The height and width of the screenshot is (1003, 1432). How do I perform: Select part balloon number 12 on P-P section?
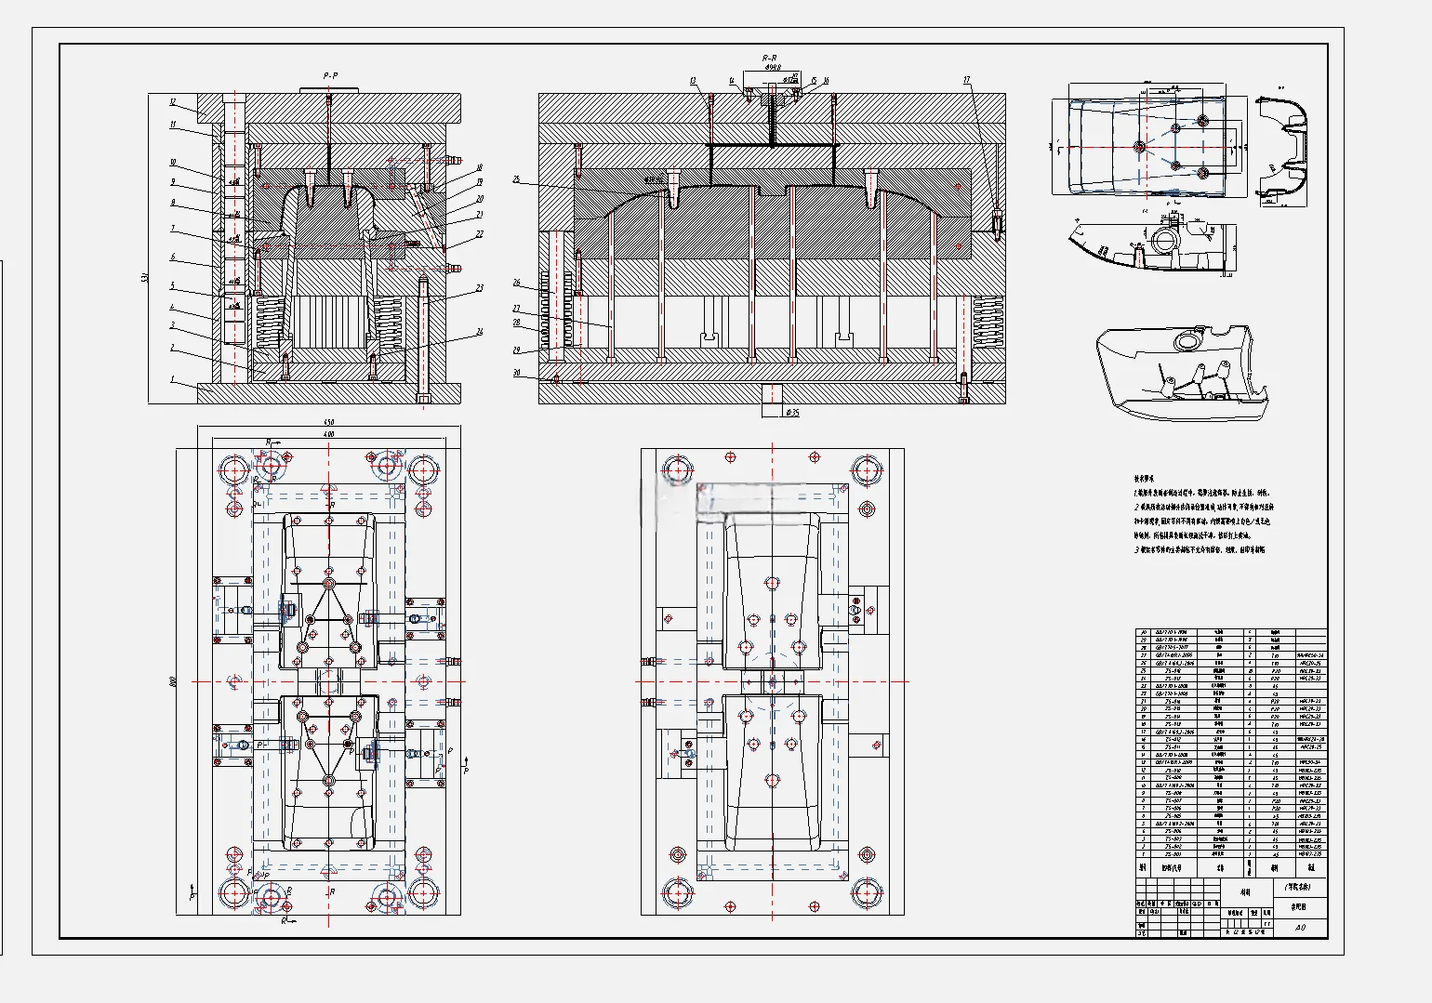coord(173,102)
